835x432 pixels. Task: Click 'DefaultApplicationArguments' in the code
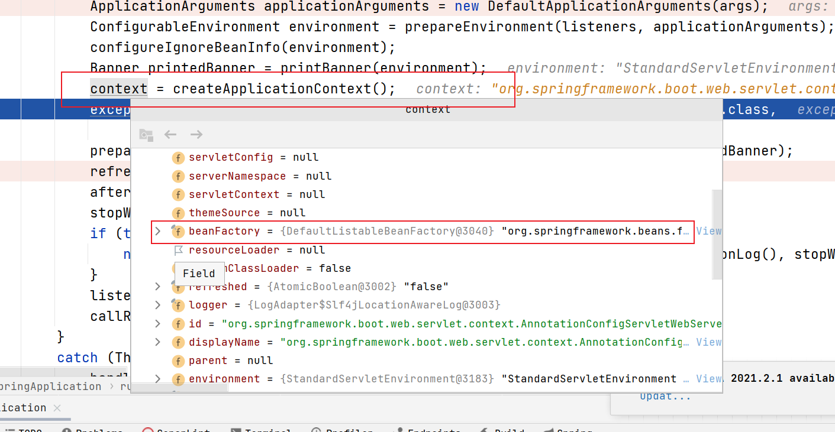tap(599, 7)
